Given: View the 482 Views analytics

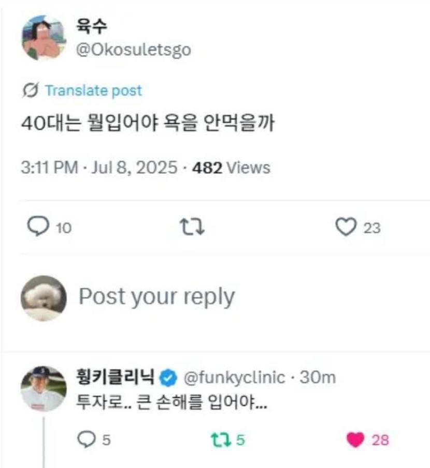Looking at the screenshot, I should coord(231,168).
